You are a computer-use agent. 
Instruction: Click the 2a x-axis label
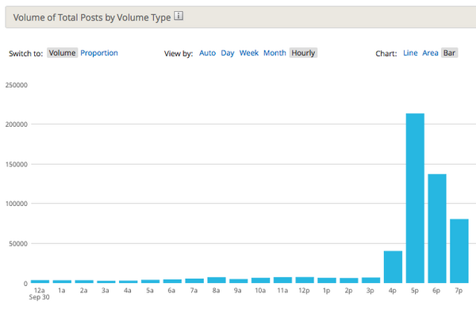pyautogui.click(x=84, y=291)
